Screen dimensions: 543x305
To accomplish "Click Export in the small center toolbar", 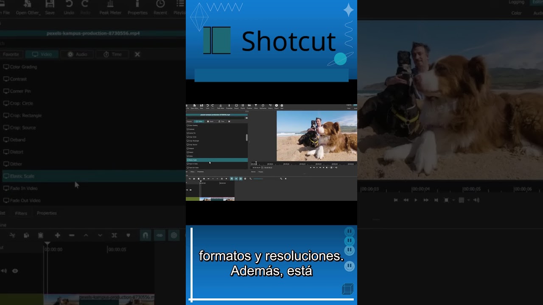I will (276, 106).
